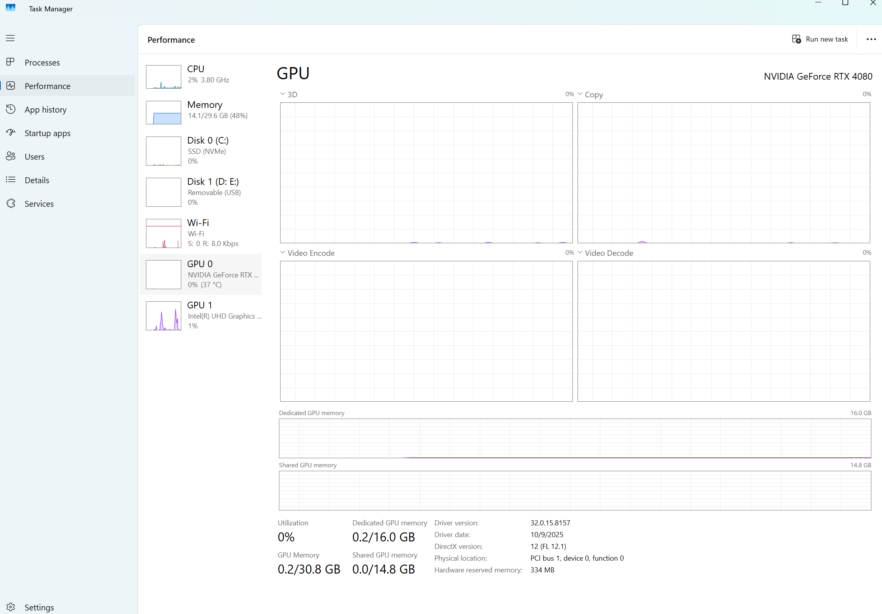Open the Video Decode engine dropdown
882x614 pixels.
pos(580,253)
